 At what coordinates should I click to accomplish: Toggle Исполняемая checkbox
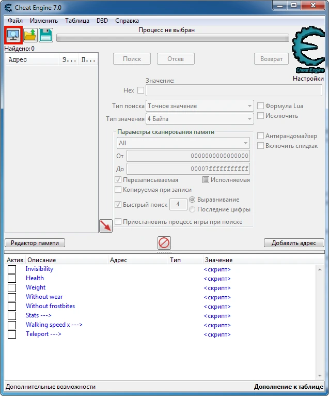[206, 180]
